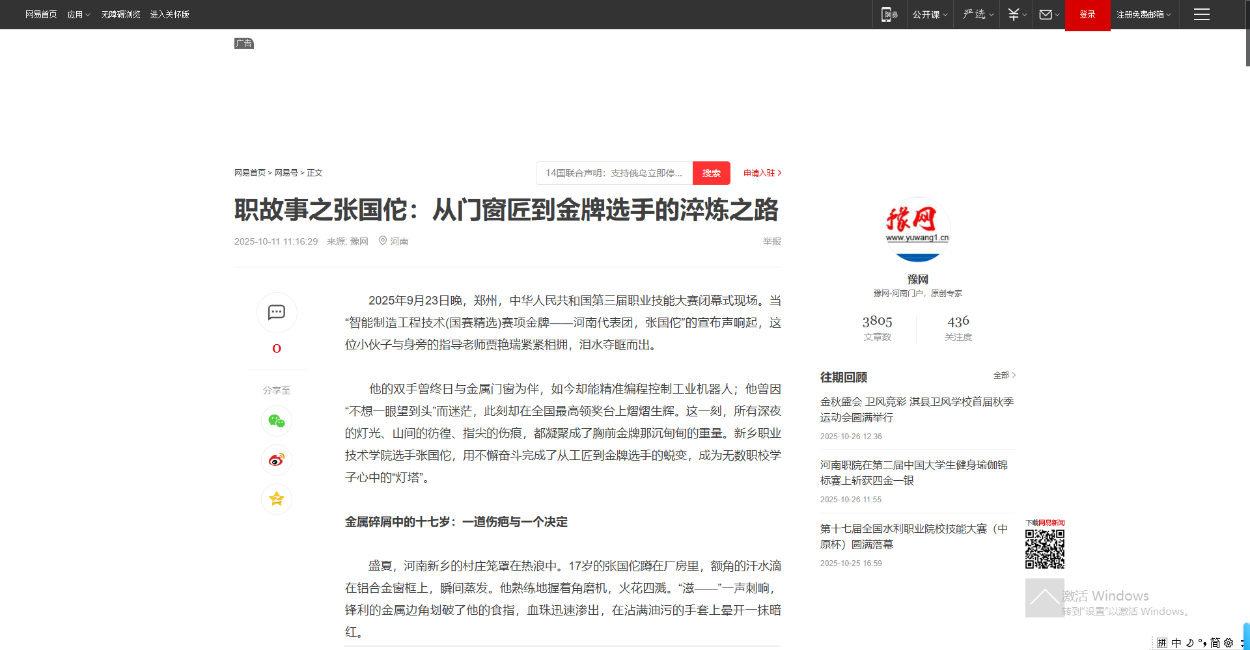This screenshot has width=1250, height=650.
Task: Share article to WeChat
Action: 277,421
